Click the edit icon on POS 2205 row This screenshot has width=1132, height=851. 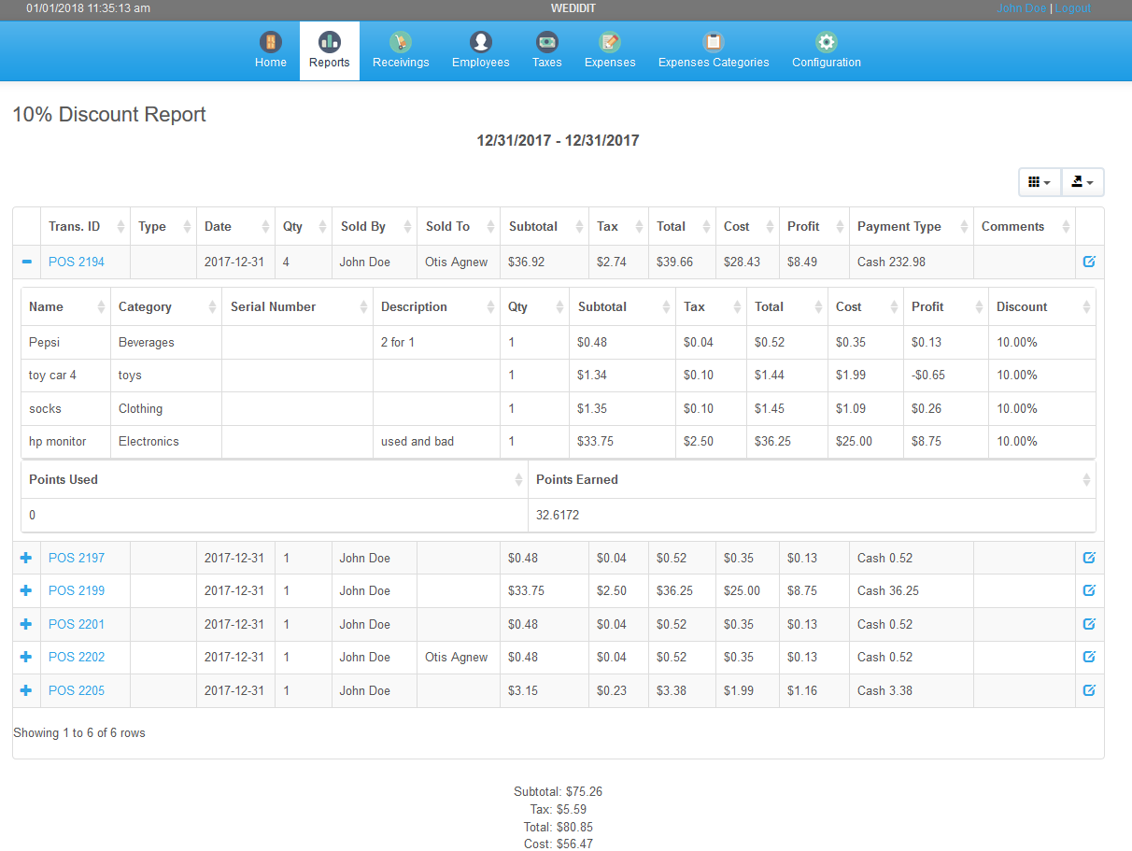(x=1088, y=690)
